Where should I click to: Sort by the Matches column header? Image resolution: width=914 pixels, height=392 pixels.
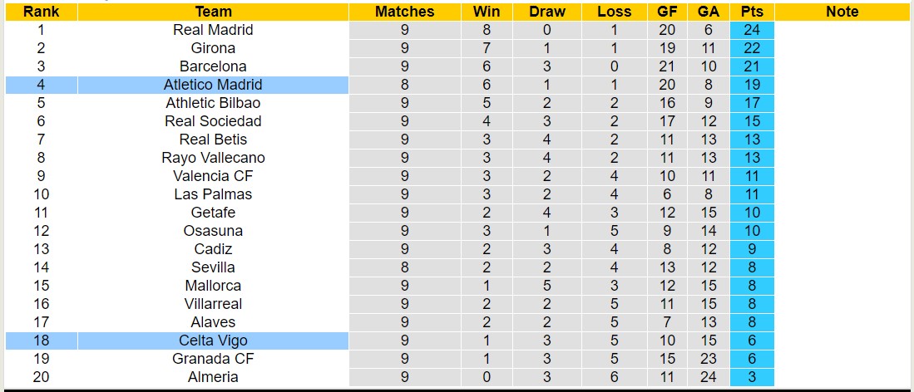coord(404,12)
